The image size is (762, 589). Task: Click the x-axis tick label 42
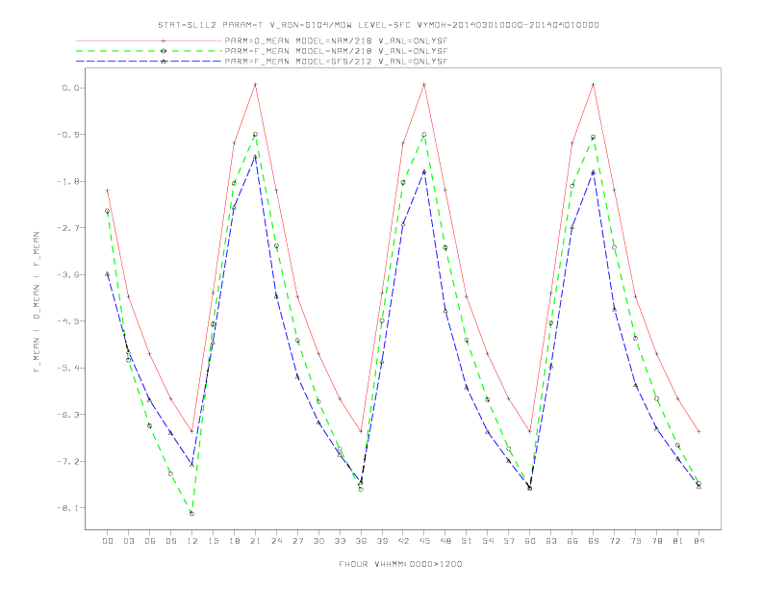coord(403,541)
